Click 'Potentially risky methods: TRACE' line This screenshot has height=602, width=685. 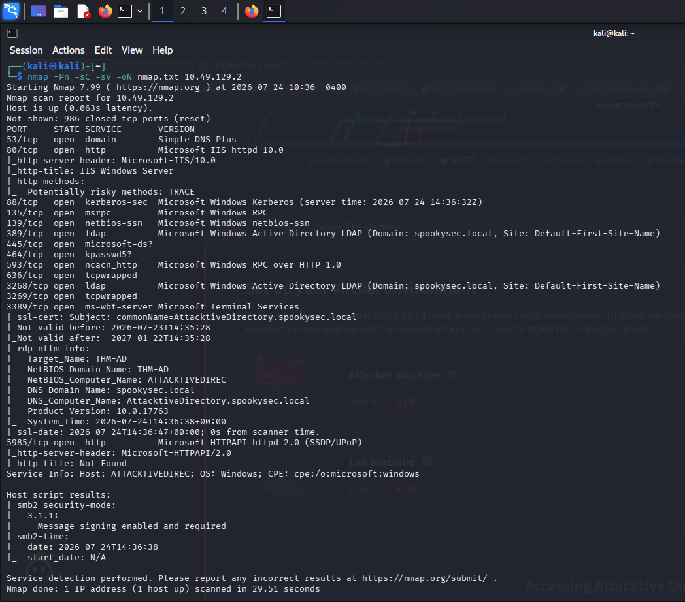click(x=111, y=192)
